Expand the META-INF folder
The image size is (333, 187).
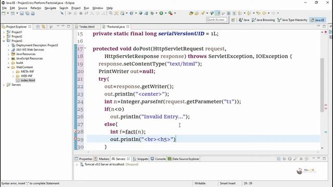tap(13, 72)
